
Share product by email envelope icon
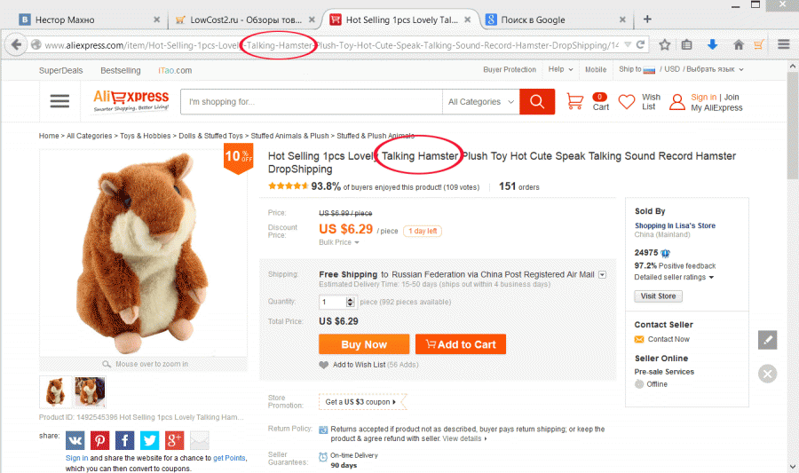click(199, 440)
